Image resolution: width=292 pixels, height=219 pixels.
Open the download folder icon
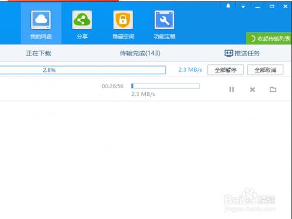(273, 89)
